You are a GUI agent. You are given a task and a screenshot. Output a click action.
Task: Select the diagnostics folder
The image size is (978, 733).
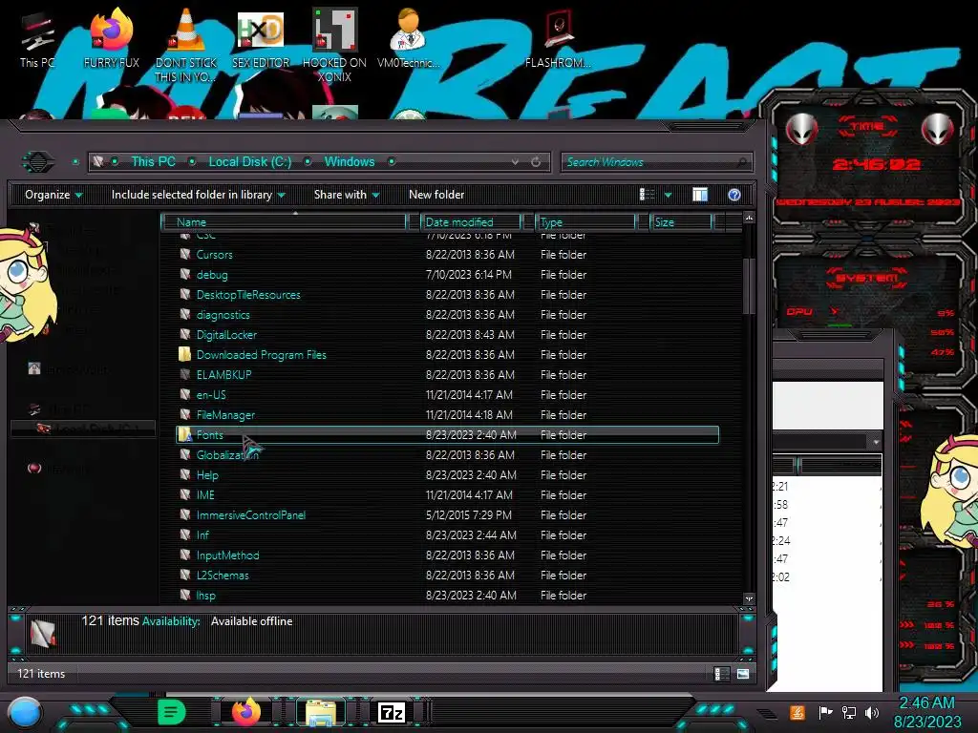[447, 315]
